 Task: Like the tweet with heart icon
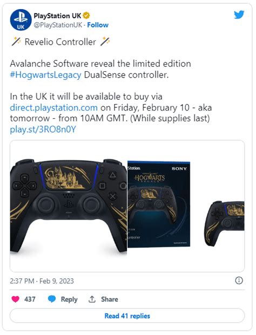coord(16,299)
